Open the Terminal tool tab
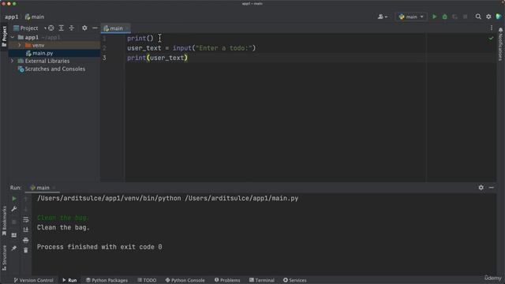Screen dimensions: 505x284 click(x=262, y=280)
